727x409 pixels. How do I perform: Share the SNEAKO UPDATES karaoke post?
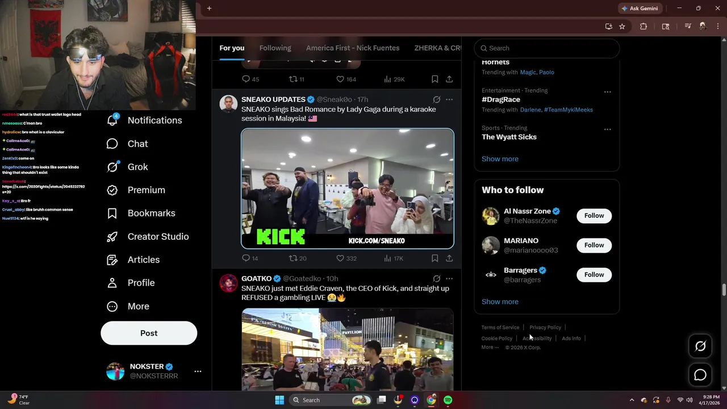[449, 258]
